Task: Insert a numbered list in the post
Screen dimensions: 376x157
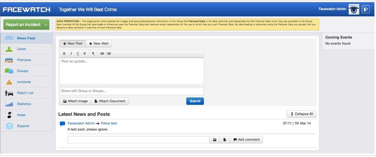Action: (109, 53)
